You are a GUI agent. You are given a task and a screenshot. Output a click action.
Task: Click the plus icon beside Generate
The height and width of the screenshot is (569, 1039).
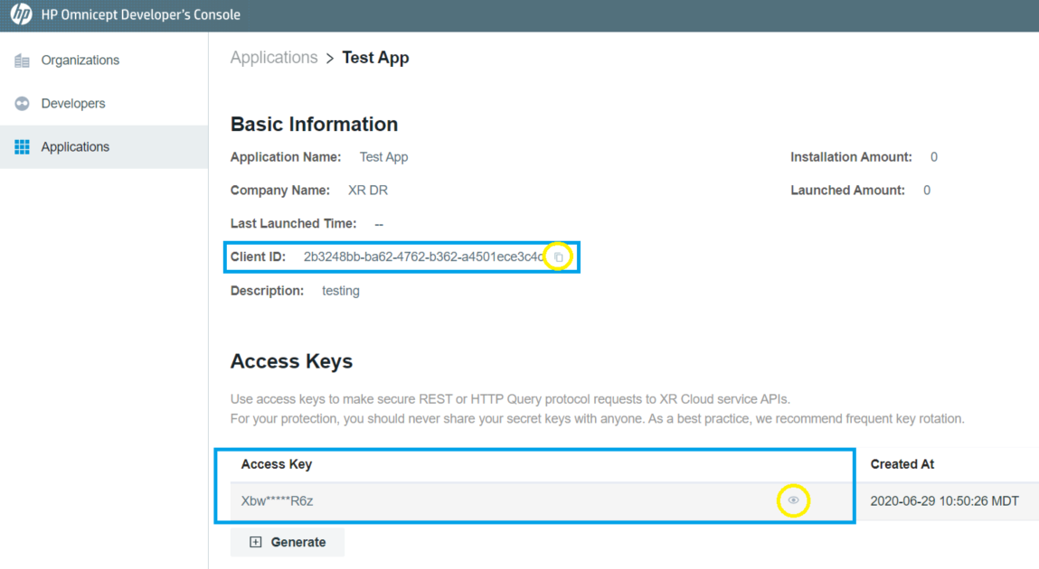point(256,542)
